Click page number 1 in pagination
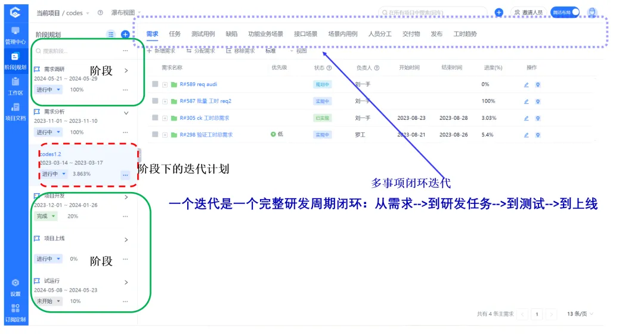 coord(537,314)
